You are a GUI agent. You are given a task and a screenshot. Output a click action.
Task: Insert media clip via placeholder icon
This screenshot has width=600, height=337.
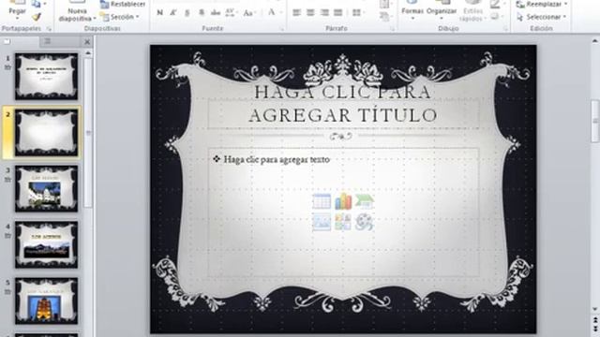tap(365, 222)
